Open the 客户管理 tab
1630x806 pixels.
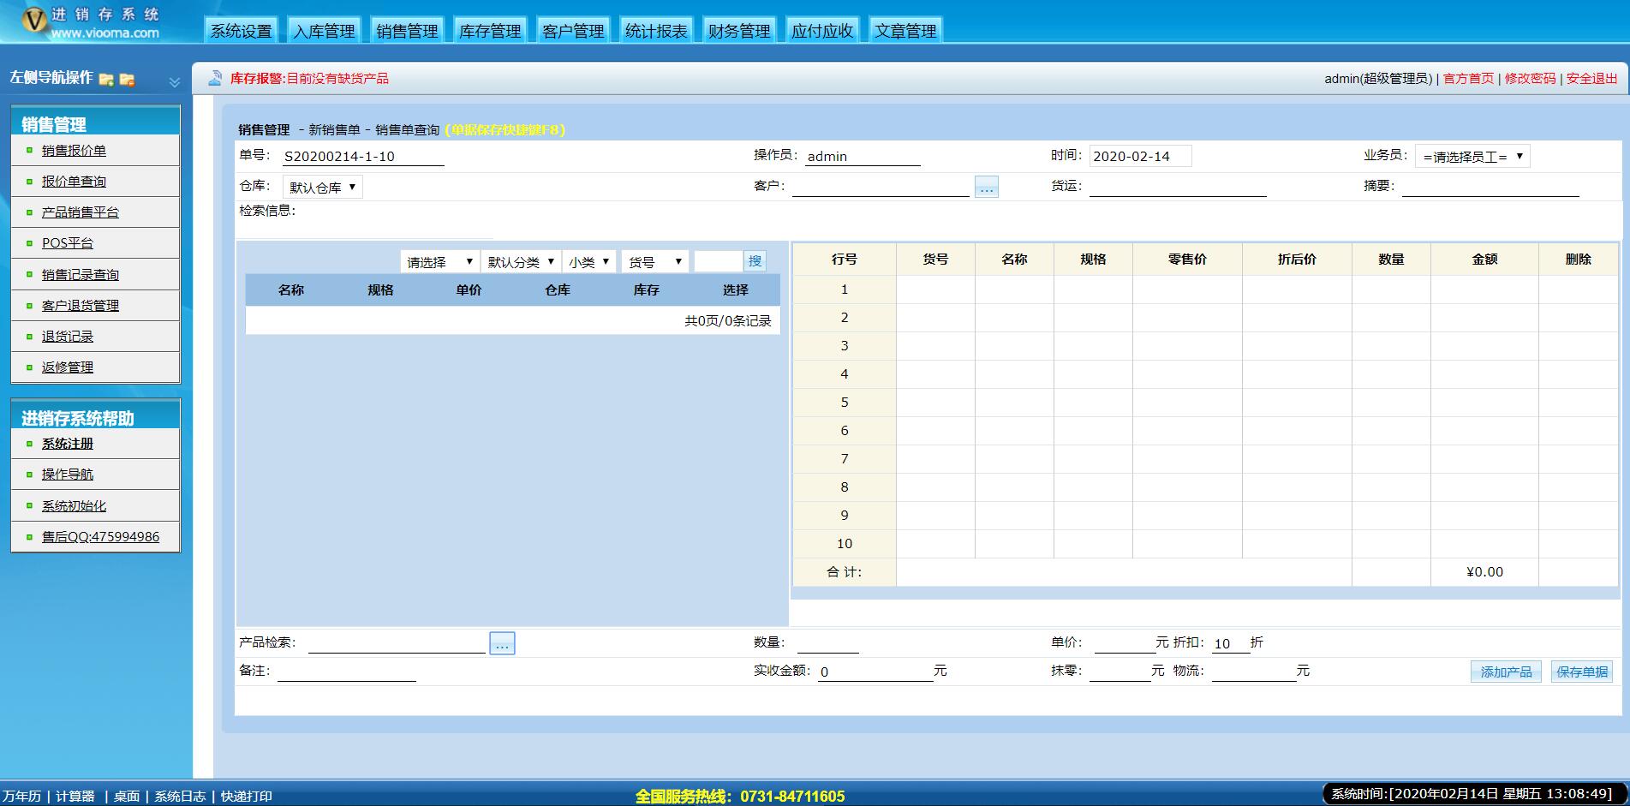click(574, 31)
